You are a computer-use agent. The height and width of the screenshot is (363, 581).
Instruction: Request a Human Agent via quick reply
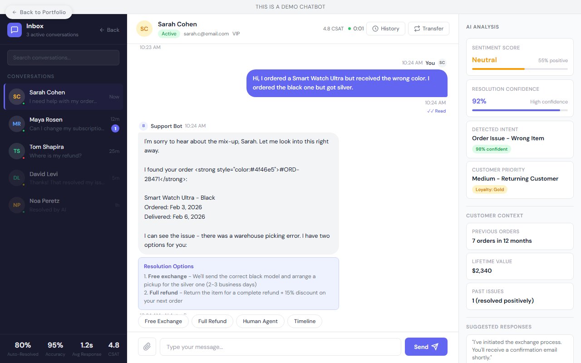(x=260, y=321)
